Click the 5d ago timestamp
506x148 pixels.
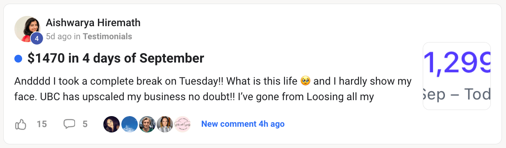59,36
